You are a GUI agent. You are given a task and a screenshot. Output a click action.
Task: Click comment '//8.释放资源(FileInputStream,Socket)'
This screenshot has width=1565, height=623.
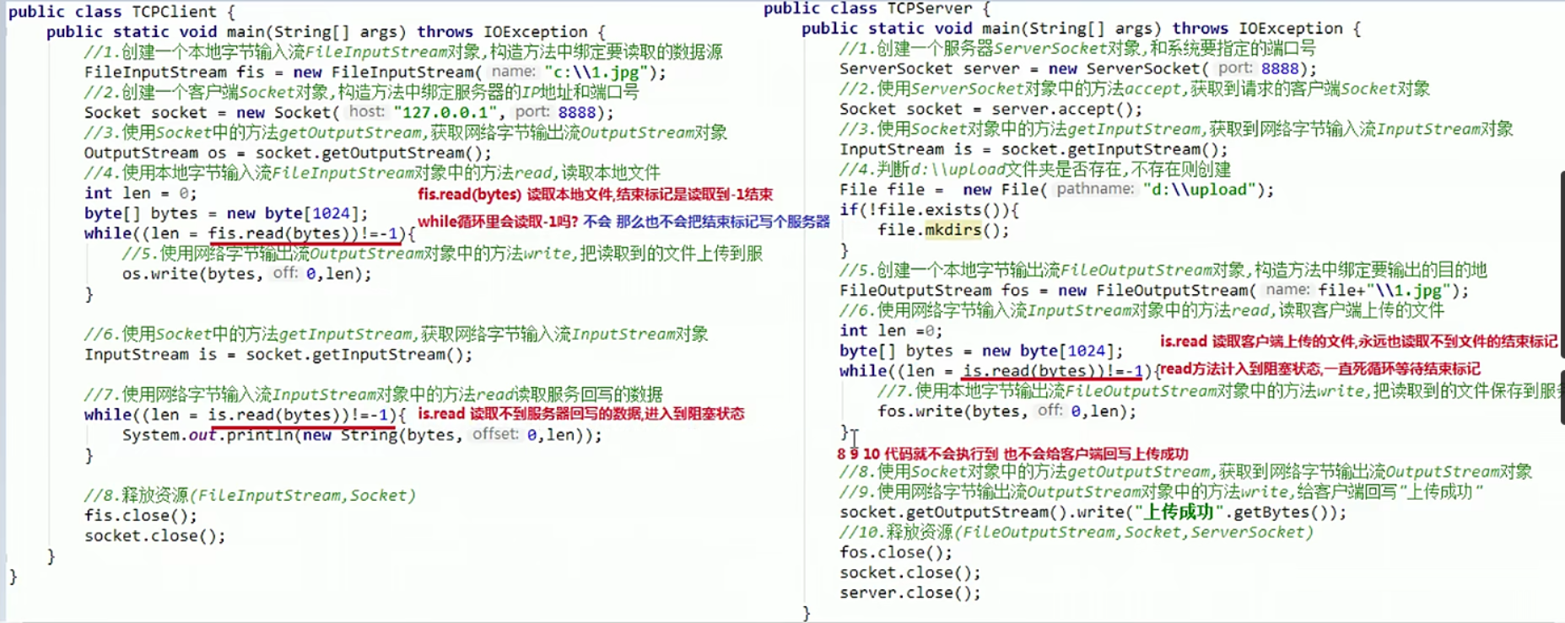[250, 496]
